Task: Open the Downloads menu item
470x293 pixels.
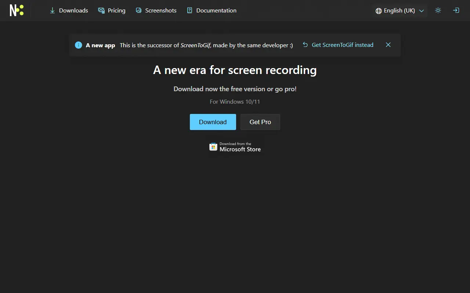Action: pyautogui.click(x=69, y=11)
